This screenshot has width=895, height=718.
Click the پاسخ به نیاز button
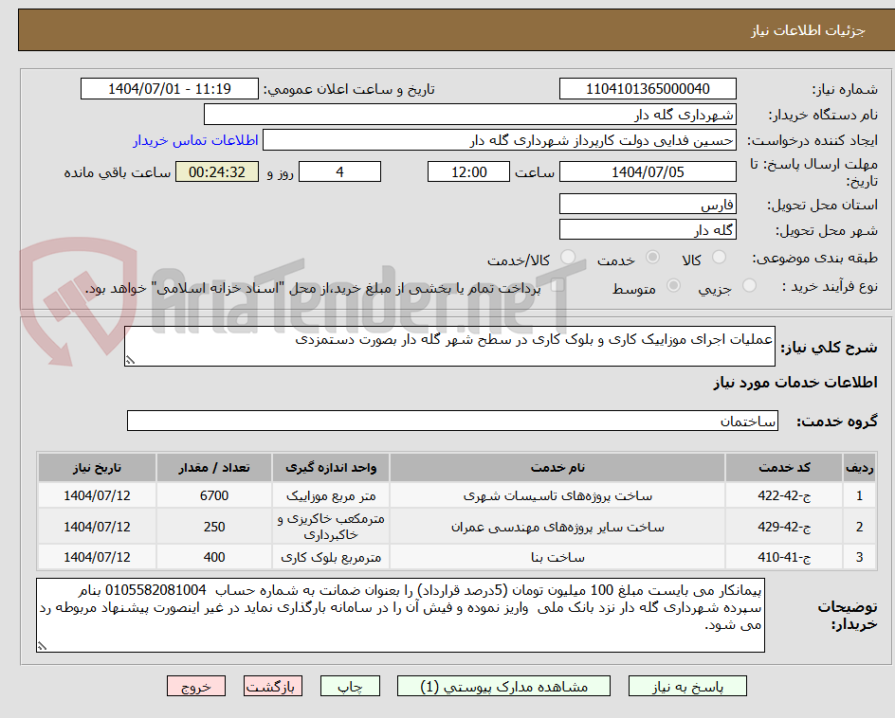point(687,686)
